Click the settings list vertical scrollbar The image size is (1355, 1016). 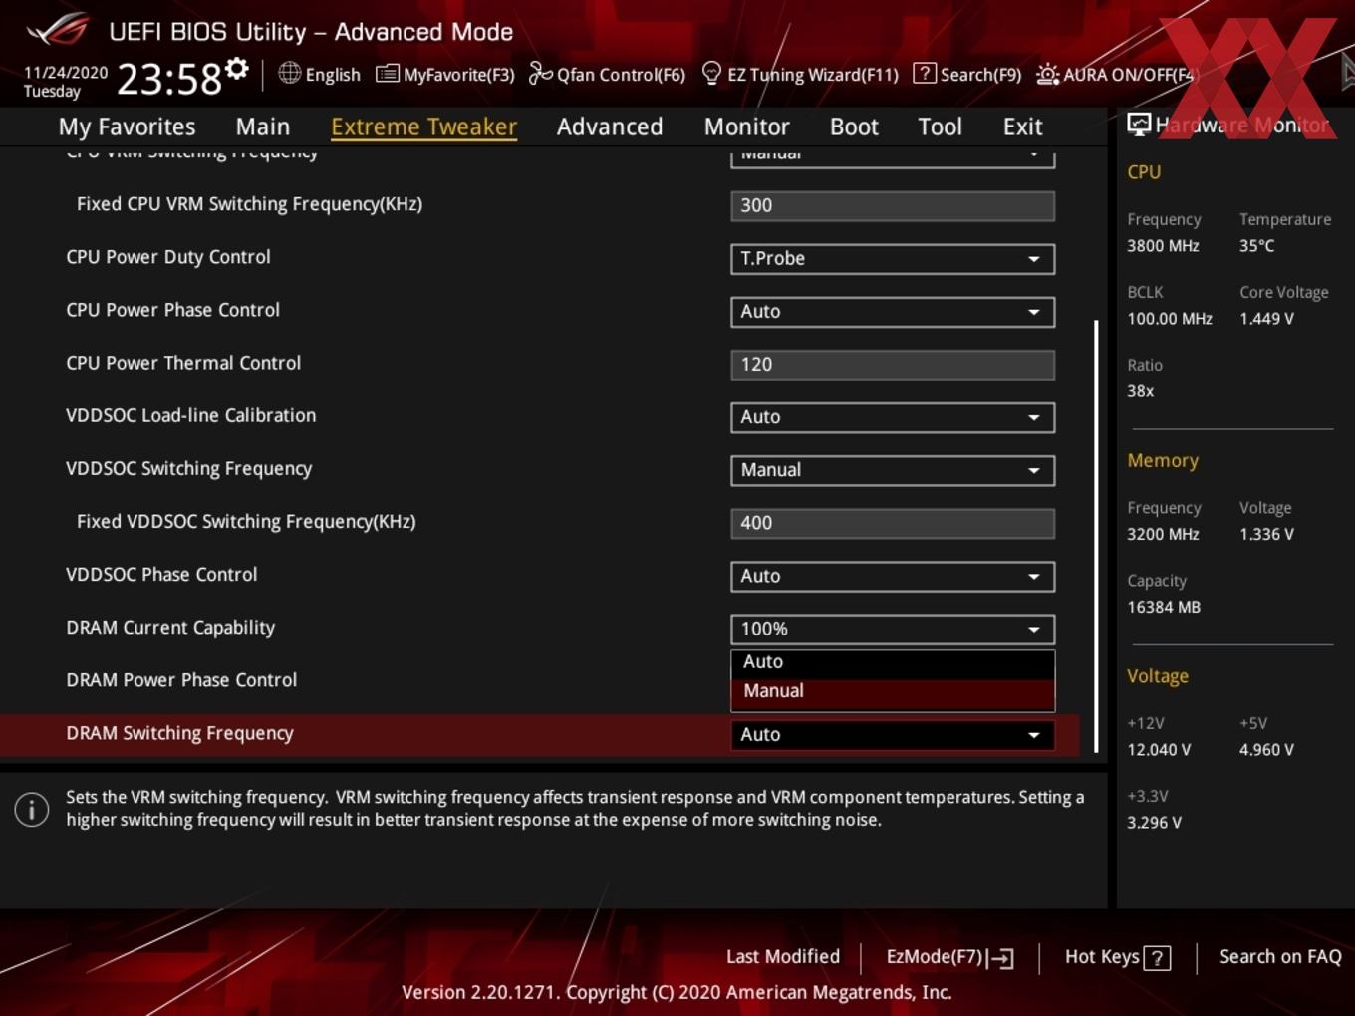coord(1096,536)
